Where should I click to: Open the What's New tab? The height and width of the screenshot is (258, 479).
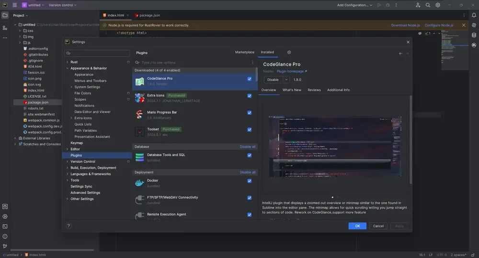[292, 90]
